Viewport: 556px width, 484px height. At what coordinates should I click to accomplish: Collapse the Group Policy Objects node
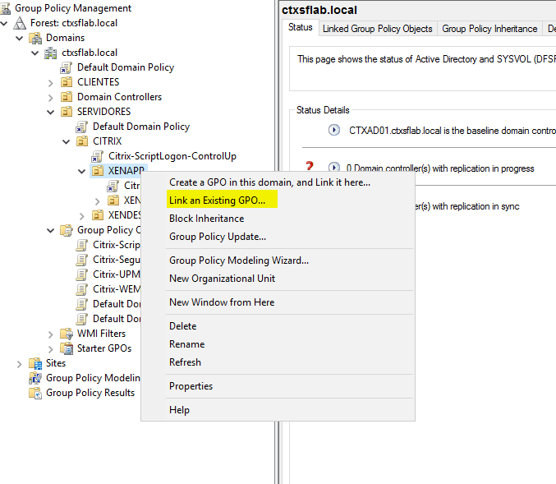pyautogui.click(x=51, y=231)
